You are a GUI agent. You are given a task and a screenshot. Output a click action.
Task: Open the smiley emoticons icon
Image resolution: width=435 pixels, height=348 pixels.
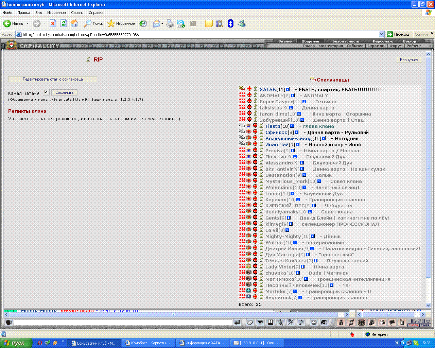tap(314, 323)
